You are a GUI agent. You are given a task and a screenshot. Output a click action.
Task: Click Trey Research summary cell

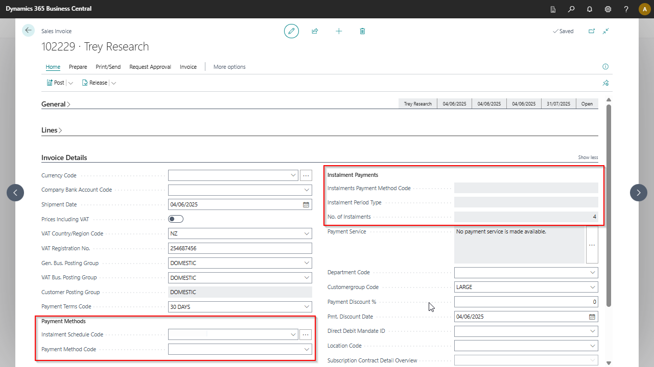click(418, 103)
